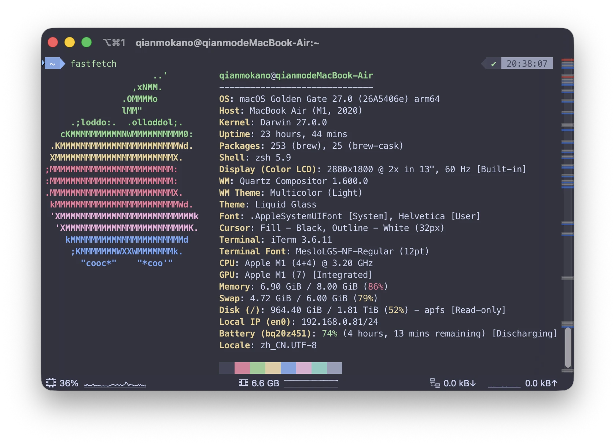Click the Packages line "253 (brew)"

click(296, 146)
